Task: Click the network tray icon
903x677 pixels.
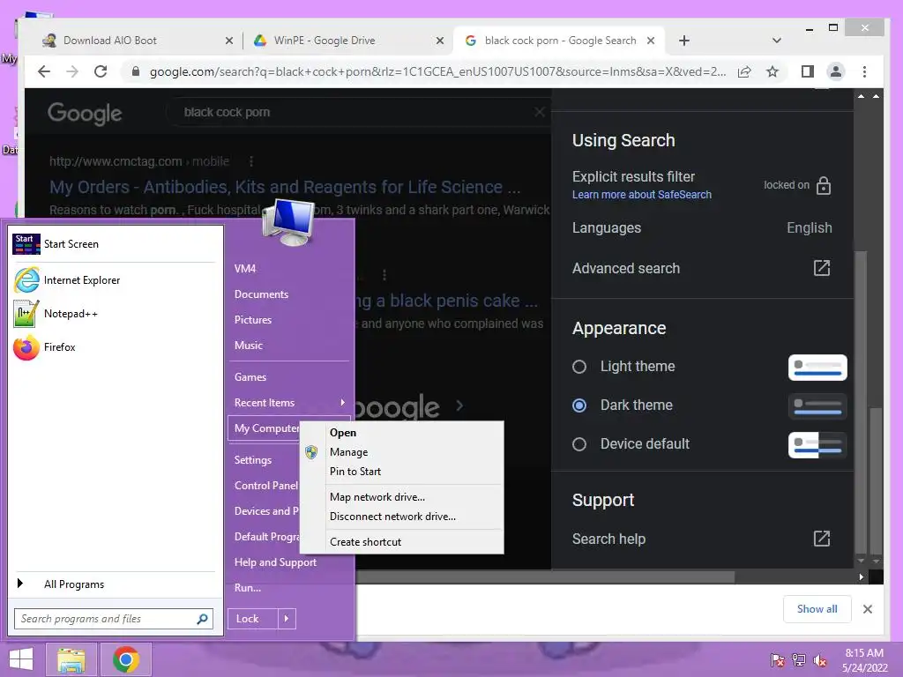Action: pos(799,660)
